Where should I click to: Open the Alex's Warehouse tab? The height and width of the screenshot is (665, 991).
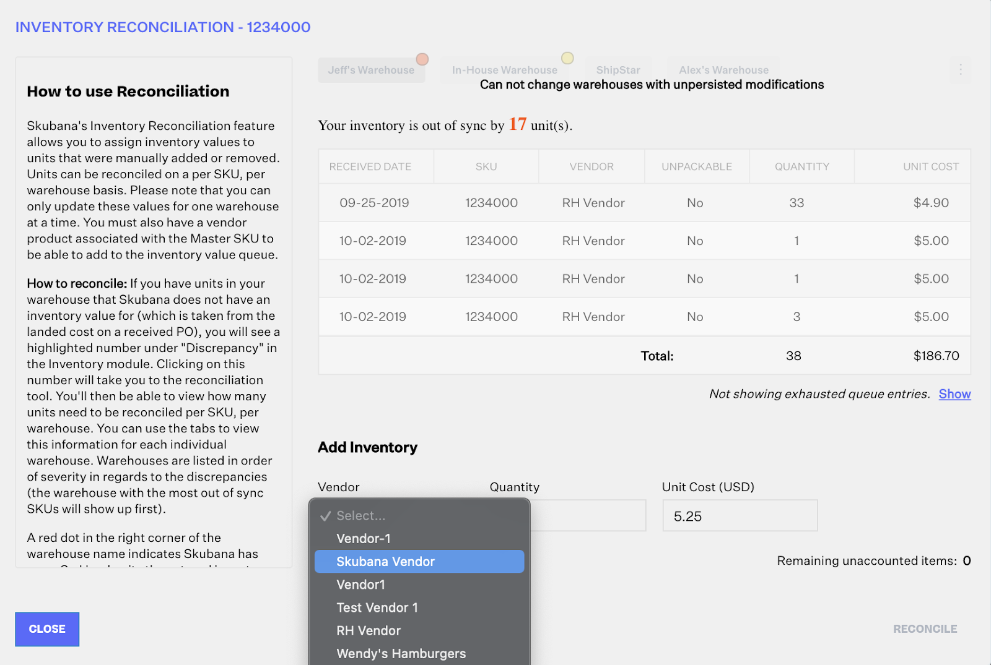723,71
